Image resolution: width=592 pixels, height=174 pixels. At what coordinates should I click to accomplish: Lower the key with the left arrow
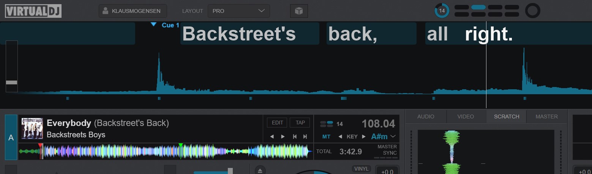click(x=340, y=137)
